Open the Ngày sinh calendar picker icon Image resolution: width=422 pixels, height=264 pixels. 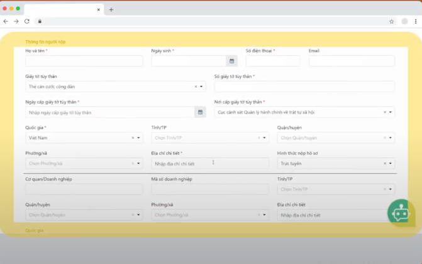[231, 61]
